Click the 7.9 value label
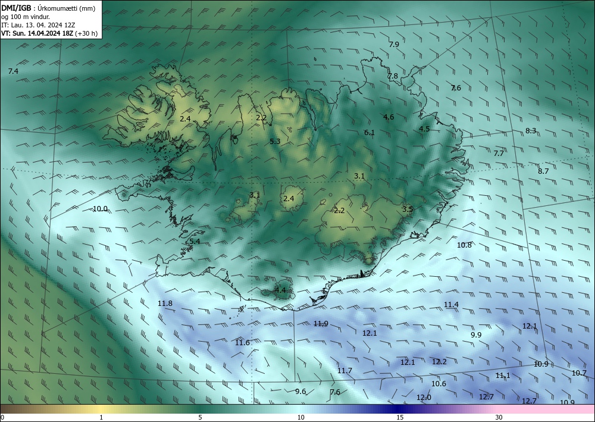Image resolution: width=595 pixels, height=422 pixels. 394,44
